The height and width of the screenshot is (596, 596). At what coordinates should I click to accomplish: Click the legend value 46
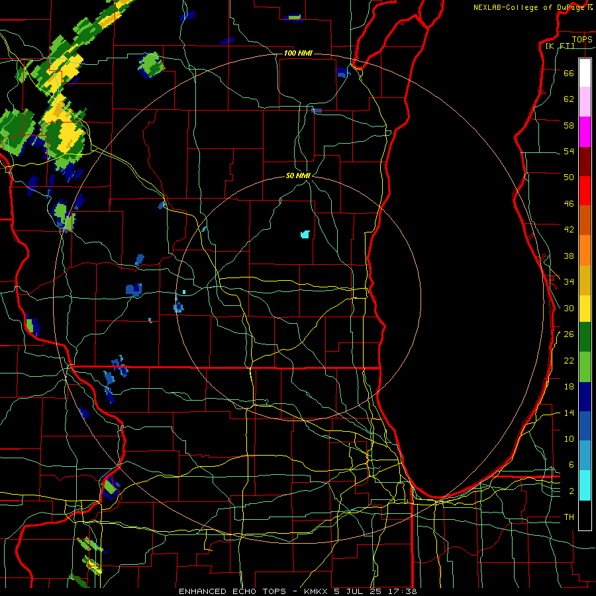(569, 203)
